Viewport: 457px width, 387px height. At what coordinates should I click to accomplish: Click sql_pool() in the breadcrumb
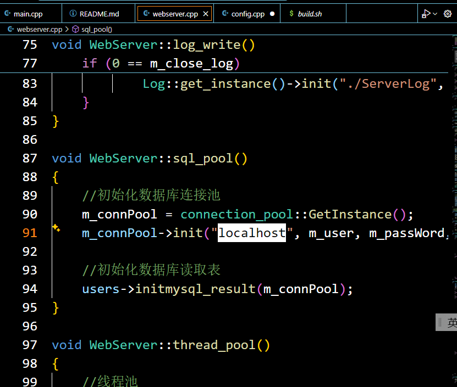(x=96, y=30)
